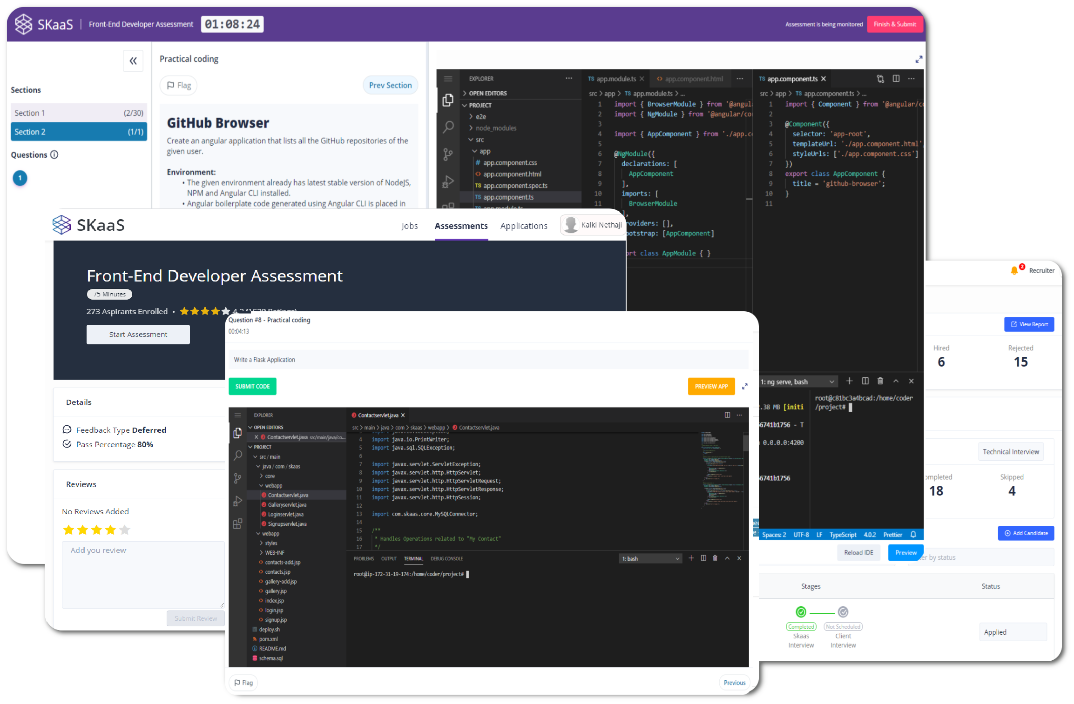Click PREVIEW APP button
Viewport: 1074px width, 704px height.
coord(711,386)
